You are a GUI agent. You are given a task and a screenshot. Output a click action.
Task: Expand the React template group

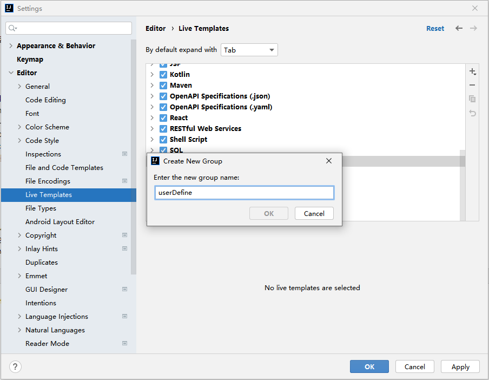coord(152,117)
